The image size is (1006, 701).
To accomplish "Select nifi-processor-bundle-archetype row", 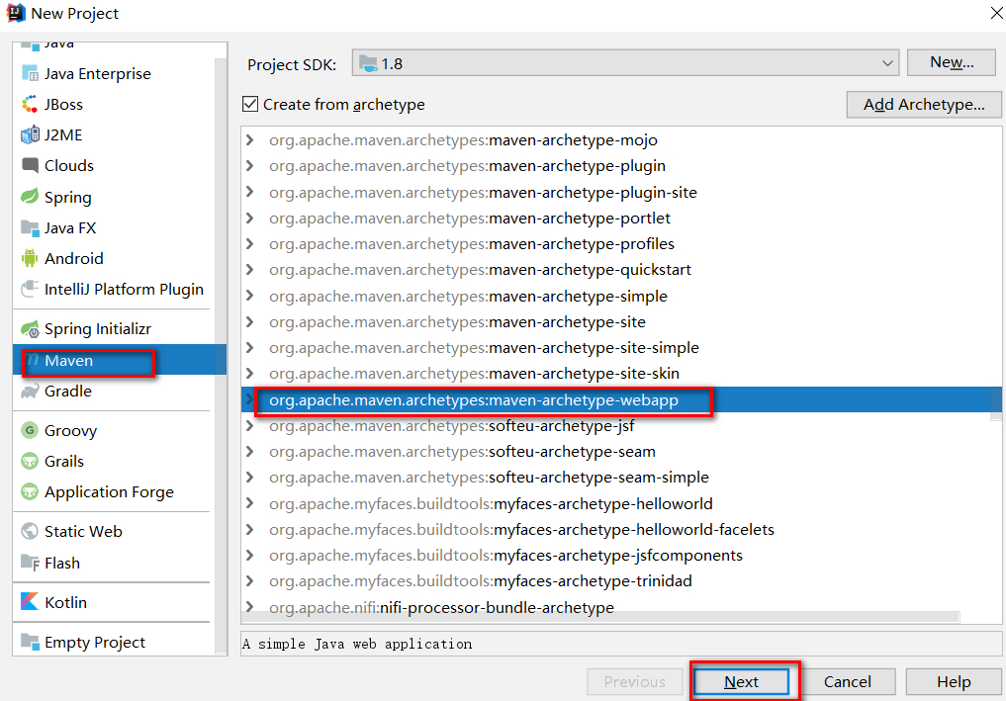I will (x=621, y=607).
